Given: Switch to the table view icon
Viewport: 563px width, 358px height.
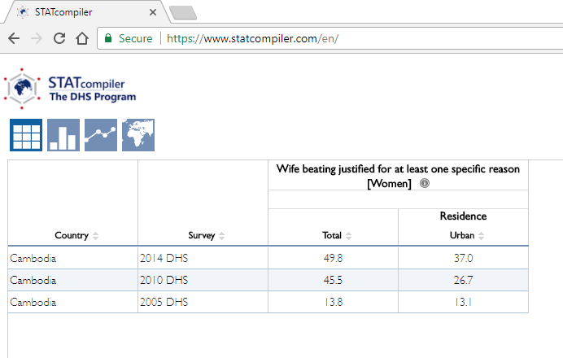Looking at the screenshot, I should pos(26,135).
